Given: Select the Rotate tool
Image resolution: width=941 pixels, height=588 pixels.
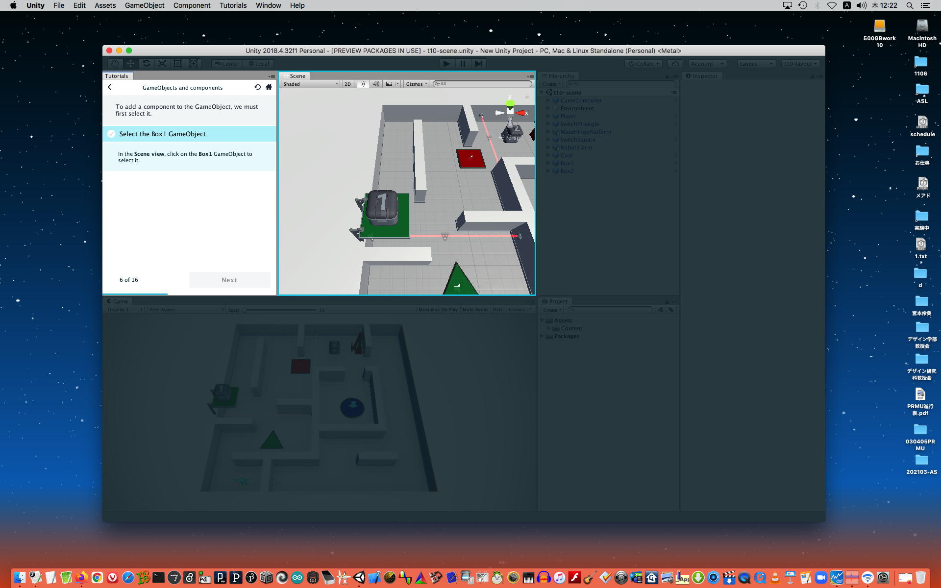Looking at the screenshot, I should coord(146,64).
